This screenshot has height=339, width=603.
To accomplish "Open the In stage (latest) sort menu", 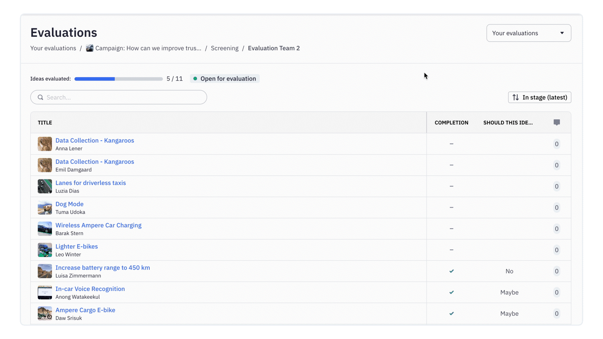I will 539,97.
